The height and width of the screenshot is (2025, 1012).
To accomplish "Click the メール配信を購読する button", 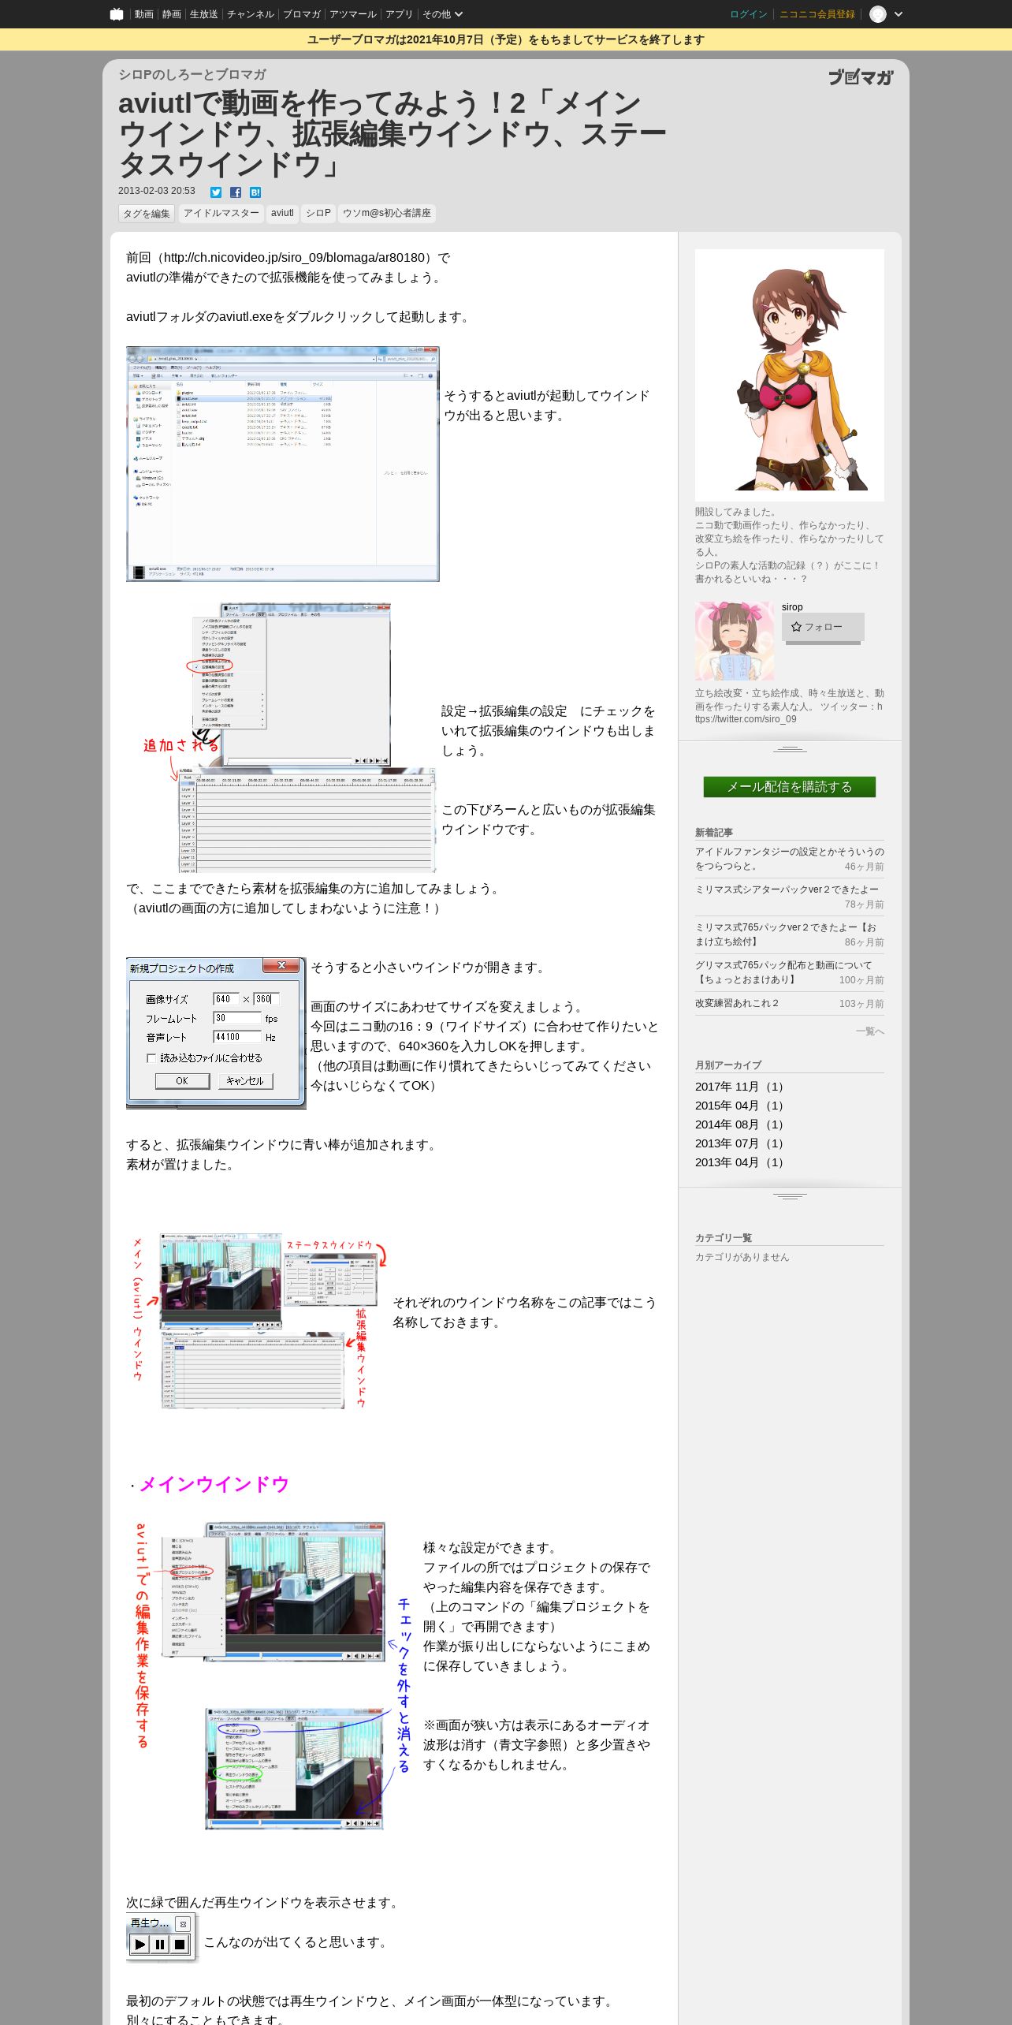I will (x=789, y=787).
